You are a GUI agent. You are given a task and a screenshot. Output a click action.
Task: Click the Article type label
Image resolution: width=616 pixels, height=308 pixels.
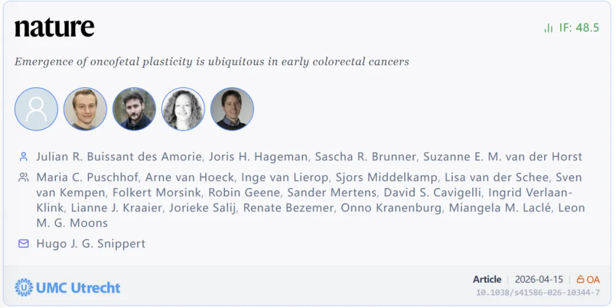487,279
